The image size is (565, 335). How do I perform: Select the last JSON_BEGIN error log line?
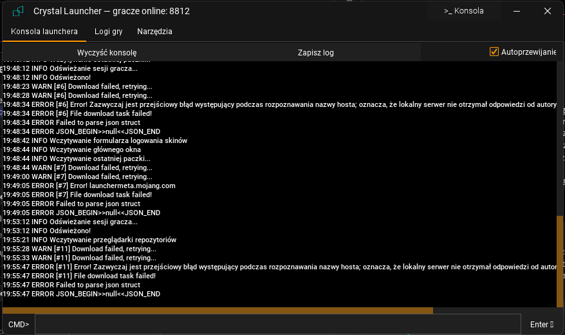click(x=81, y=294)
